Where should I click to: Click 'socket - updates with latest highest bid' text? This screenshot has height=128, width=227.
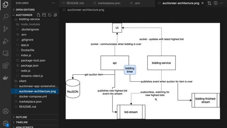pos(161,39)
